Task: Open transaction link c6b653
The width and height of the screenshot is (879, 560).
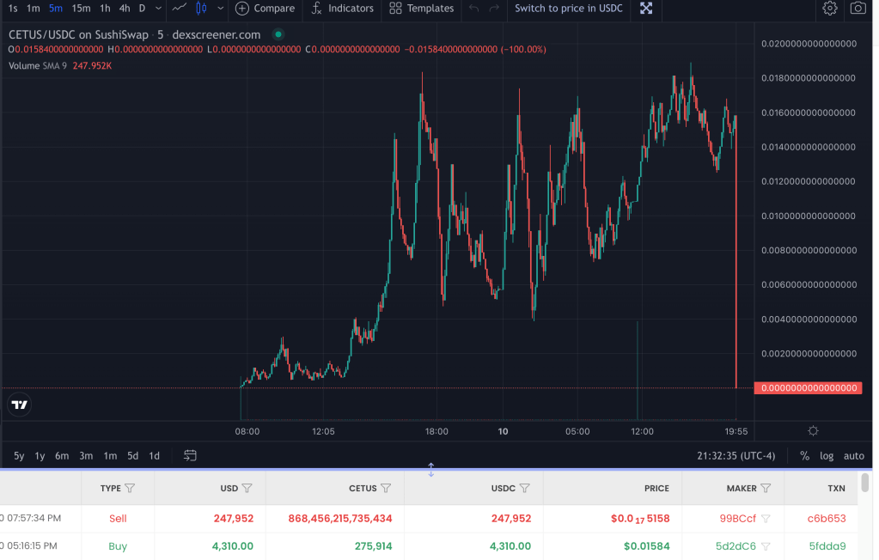Action: [827, 518]
